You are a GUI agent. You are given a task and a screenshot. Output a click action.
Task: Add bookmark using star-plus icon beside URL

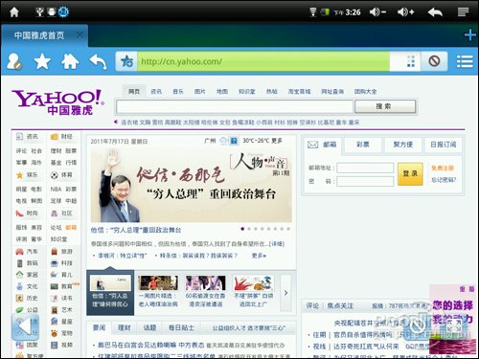(126, 61)
